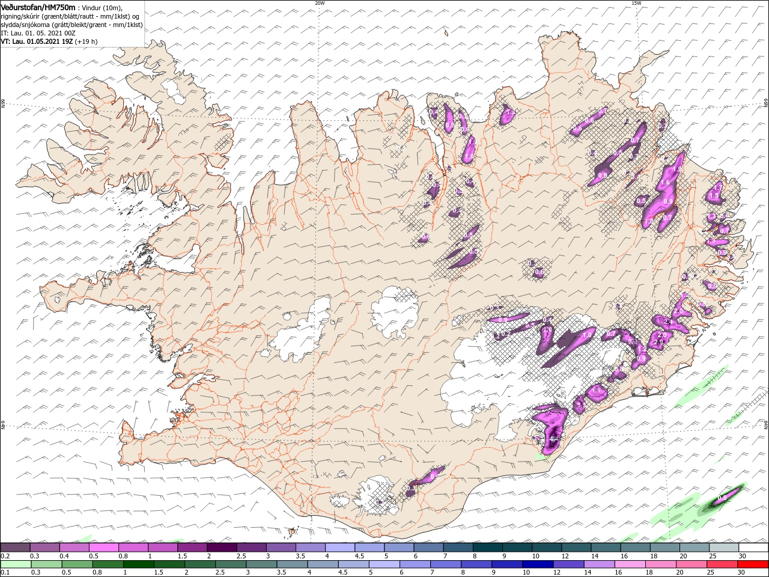
Task: Select the deep blue 10 rain legend swatch
Action: 538,564
